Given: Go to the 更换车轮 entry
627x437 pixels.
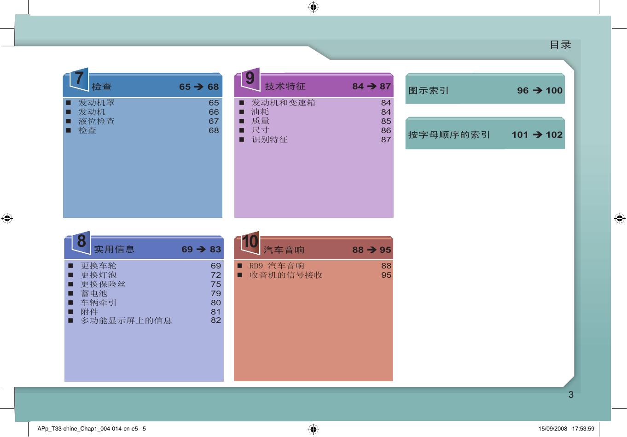Looking at the screenshot, I should click(99, 266).
